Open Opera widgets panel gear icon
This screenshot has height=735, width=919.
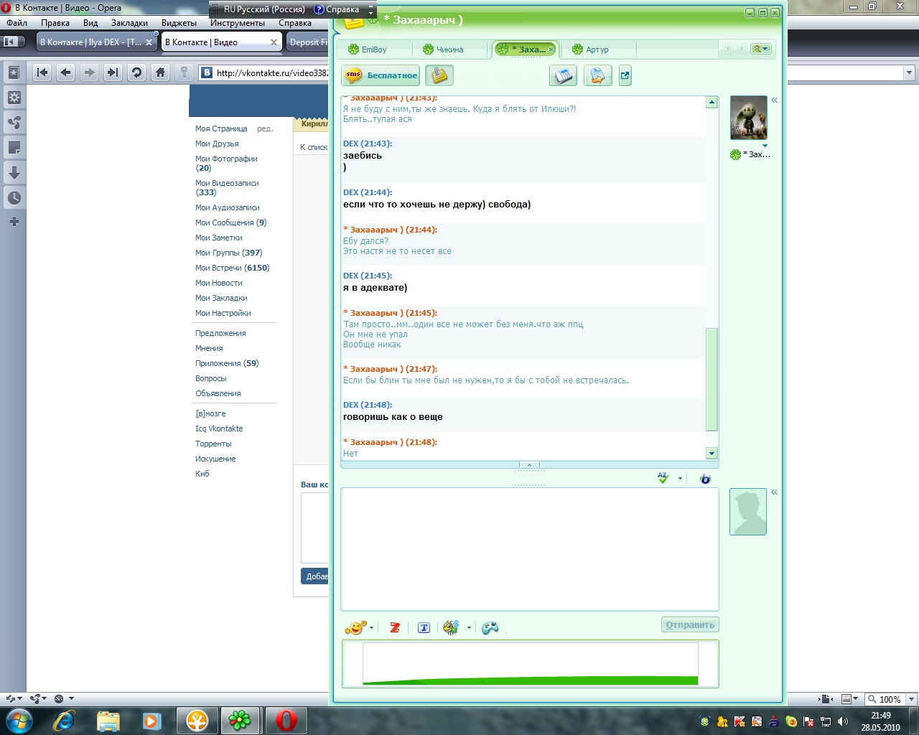click(14, 98)
